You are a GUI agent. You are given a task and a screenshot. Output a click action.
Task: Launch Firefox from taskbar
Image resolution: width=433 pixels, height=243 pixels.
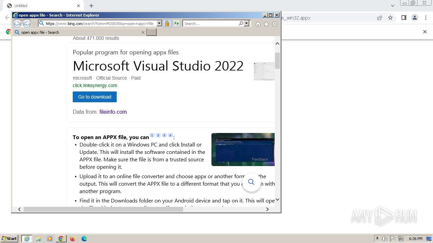click(x=72, y=239)
